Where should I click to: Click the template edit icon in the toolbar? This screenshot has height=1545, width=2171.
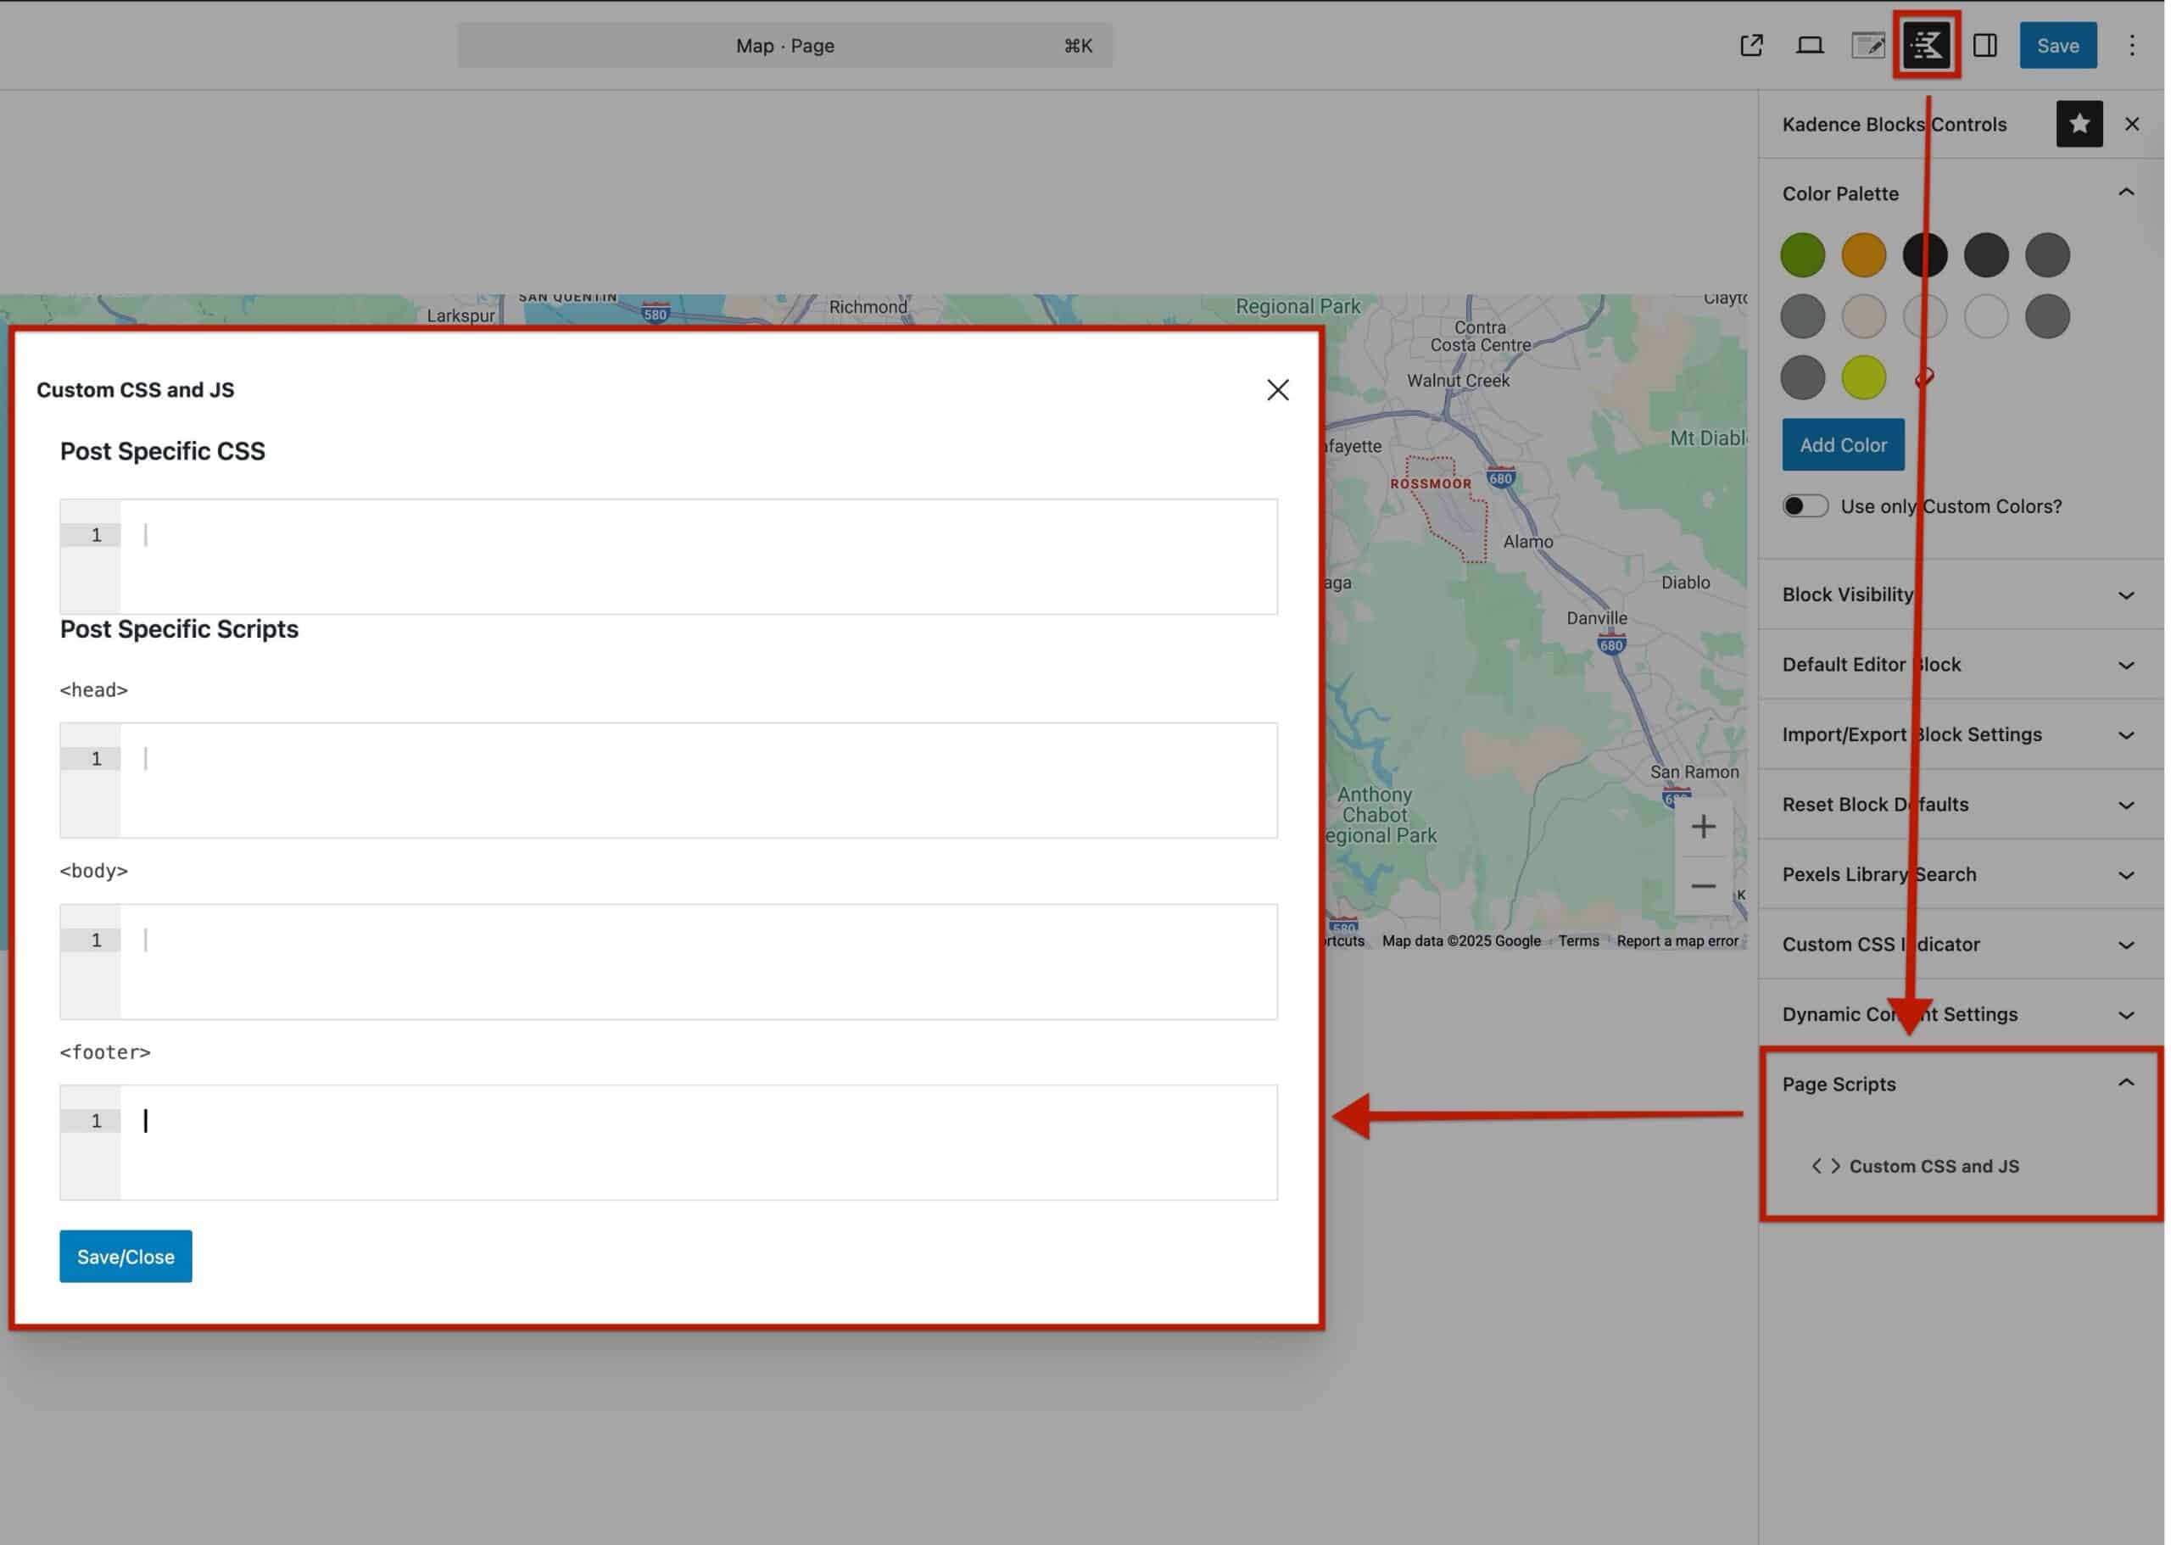pos(1867,45)
